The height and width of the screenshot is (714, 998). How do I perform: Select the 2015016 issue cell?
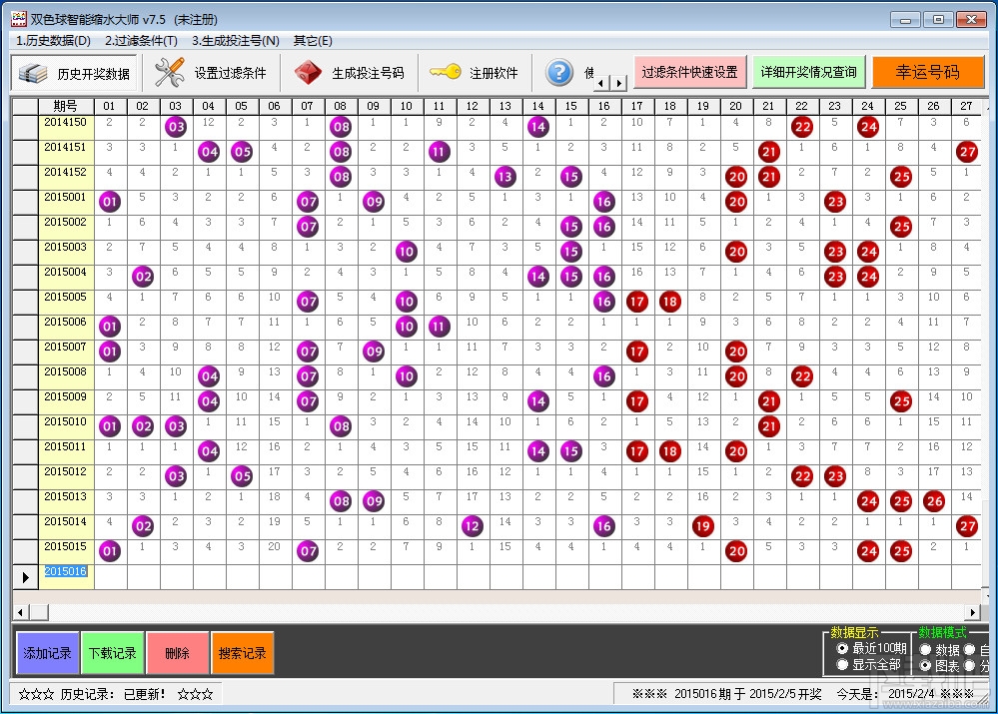point(66,571)
